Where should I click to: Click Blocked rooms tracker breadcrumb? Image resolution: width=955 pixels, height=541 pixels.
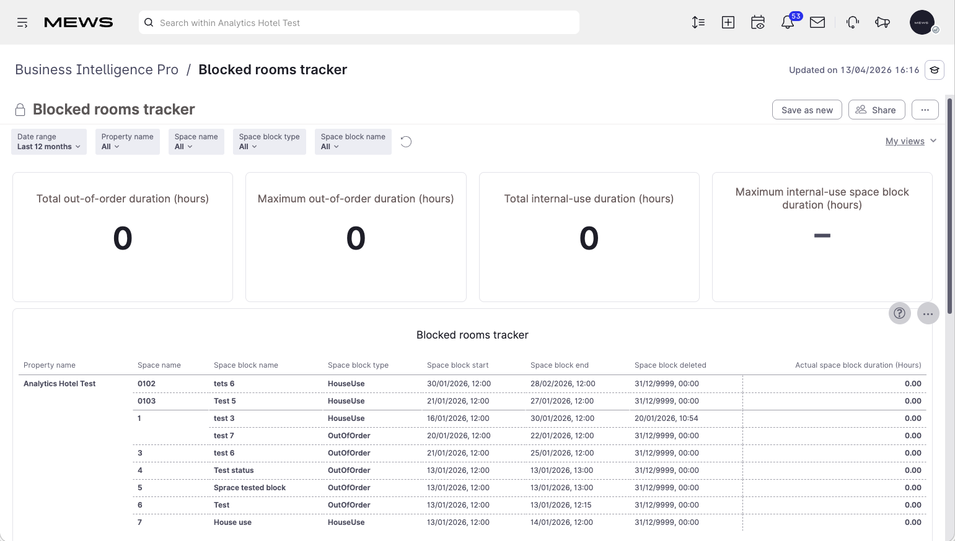(273, 69)
